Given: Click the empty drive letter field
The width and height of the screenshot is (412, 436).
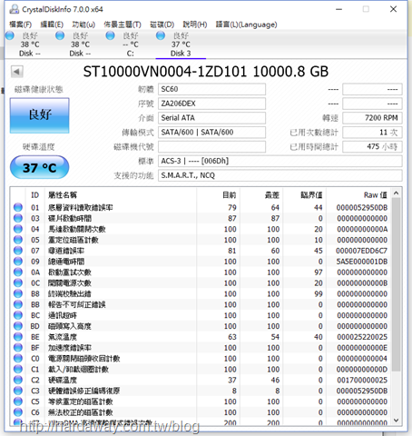Looking at the screenshot, I should coord(211,147).
